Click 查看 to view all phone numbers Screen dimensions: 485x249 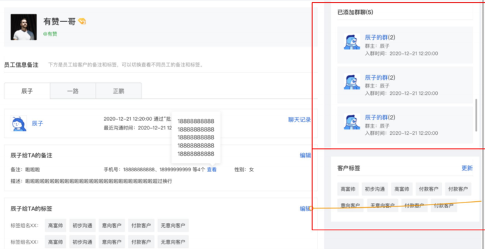coord(211,169)
